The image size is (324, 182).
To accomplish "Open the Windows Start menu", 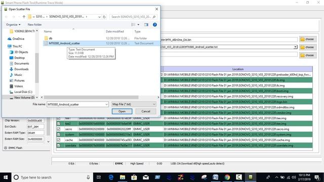I will click(x=6, y=177).
